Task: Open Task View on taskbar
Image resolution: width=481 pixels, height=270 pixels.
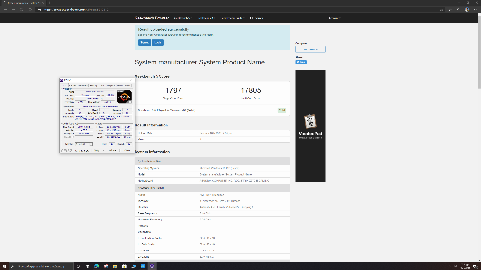Action: click(x=87, y=266)
